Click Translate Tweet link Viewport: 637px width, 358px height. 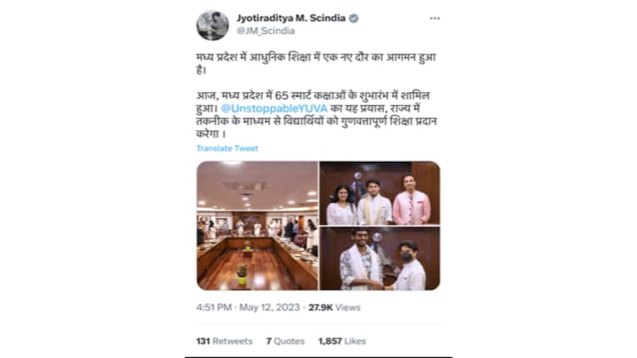click(227, 148)
